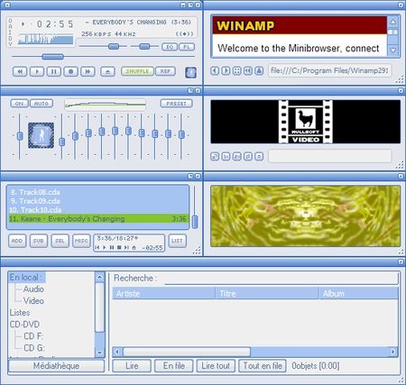406x385 pixels.
Task: Click the volume slider in main player
Action: coord(114,46)
